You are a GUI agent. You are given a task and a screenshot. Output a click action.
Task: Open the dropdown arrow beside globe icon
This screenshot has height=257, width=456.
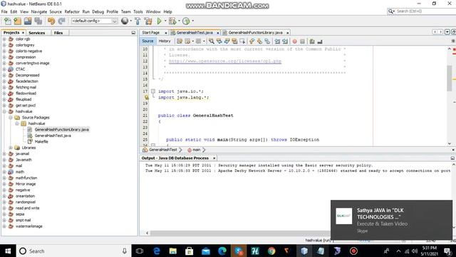(x=130, y=21)
